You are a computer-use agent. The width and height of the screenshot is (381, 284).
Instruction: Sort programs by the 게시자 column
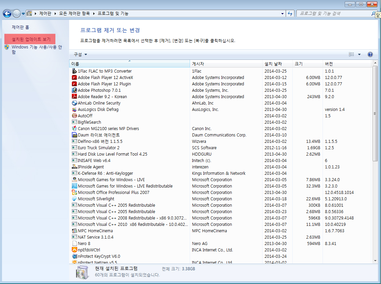click(x=226, y=64)
